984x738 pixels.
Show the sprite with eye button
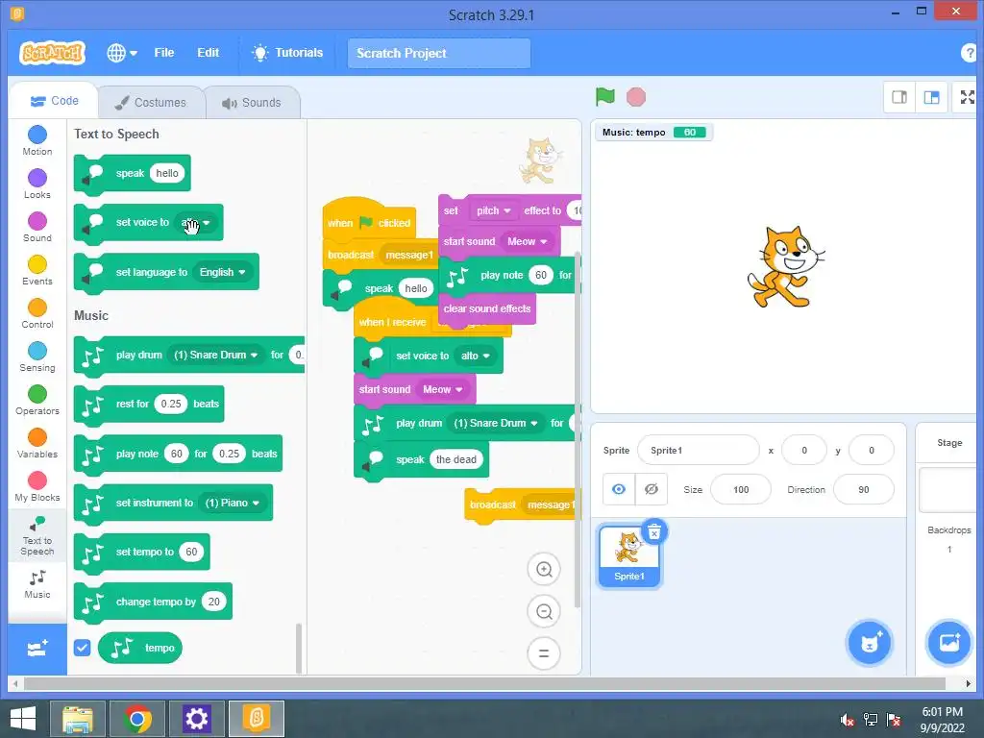pos(619,489)
